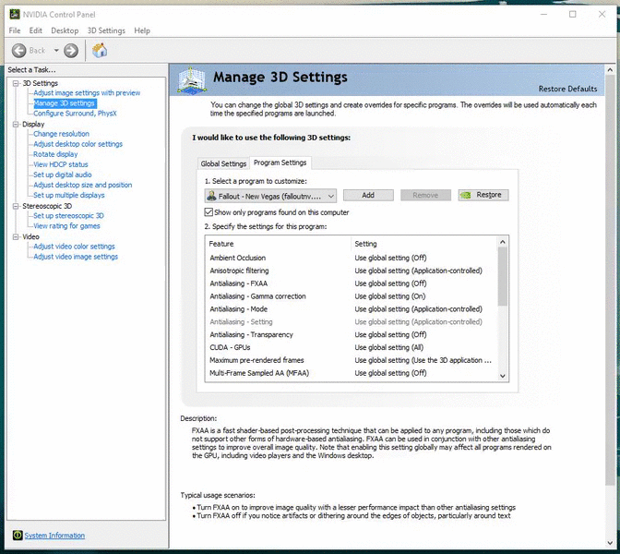Select Maximum pre-rendered frames row

coord(351,360)
